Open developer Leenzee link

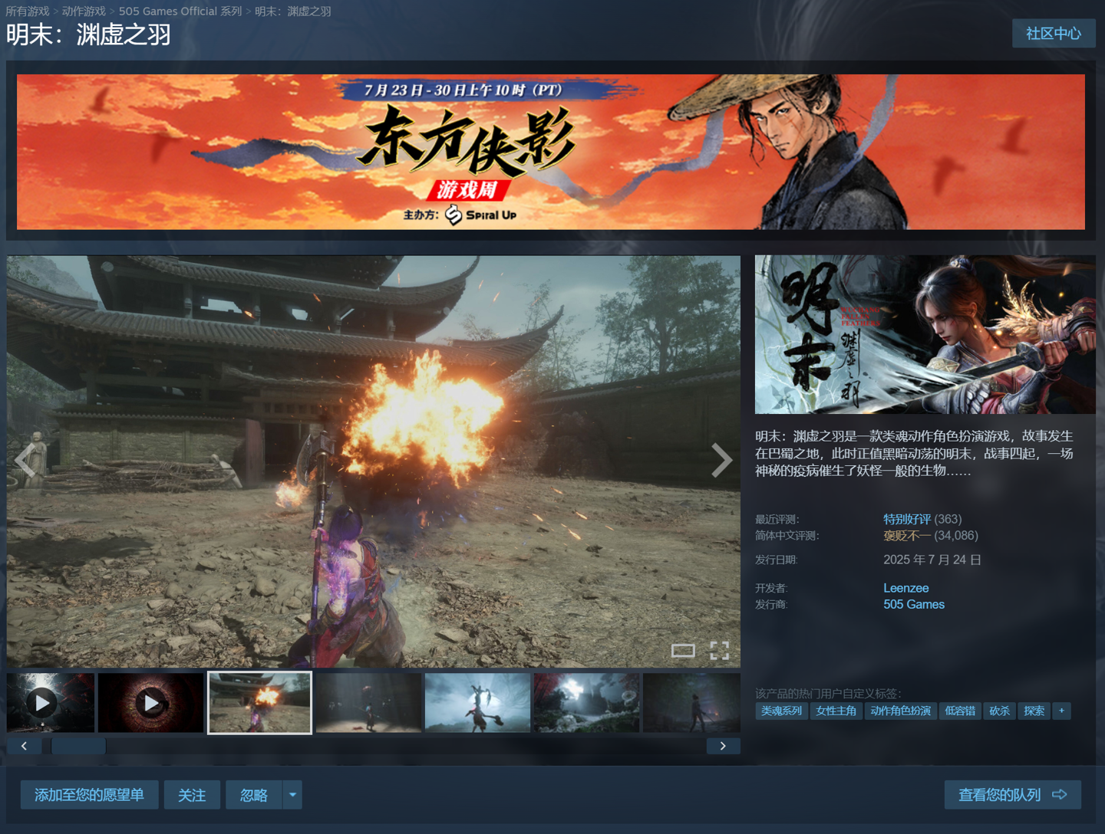905,588
